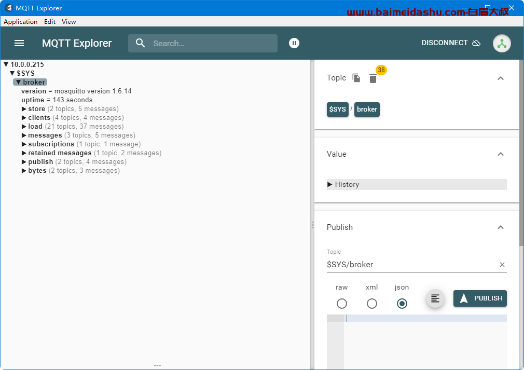Click the broker topic chip

(367, 109)
